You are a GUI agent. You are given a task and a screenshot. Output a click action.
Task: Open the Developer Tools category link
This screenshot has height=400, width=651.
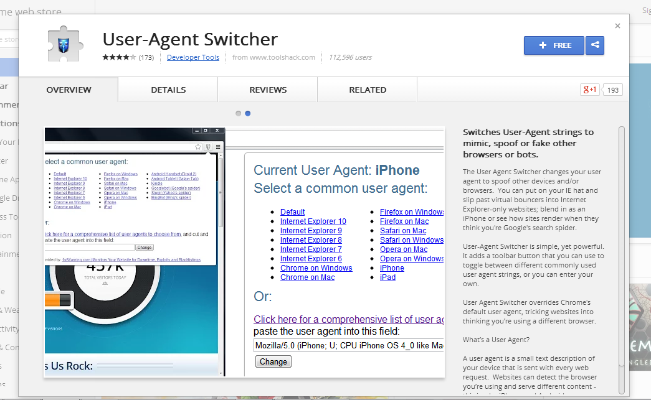(x=193, y=57)
